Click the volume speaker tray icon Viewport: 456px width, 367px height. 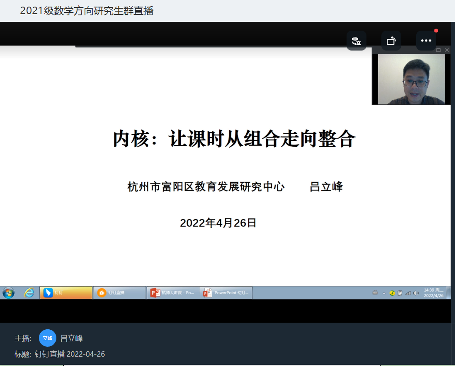coord(416,293)
